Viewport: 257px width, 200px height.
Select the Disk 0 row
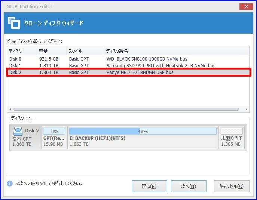(x=128, y=59)
